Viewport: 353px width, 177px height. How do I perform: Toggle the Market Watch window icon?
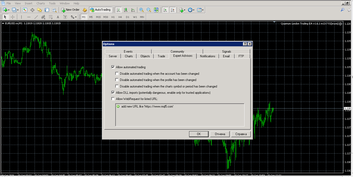[x=25, y=10]
